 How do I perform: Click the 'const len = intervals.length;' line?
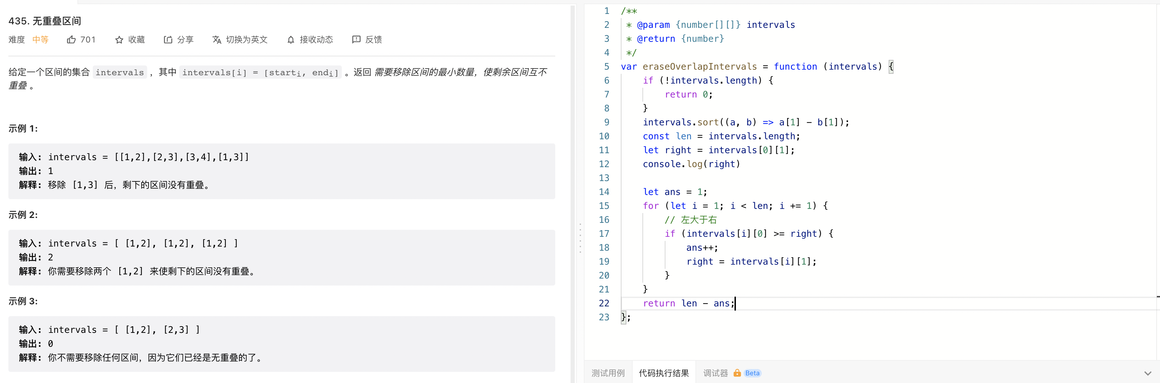coord(721,136)
